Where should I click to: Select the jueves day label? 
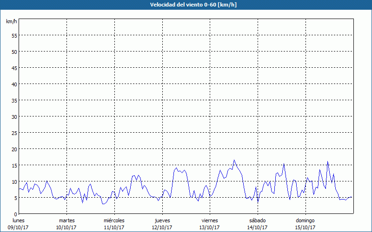(x=162, y=220)
